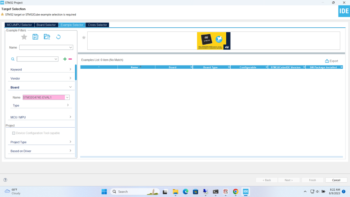Open the Board Name dropdown arrow
Image resolution: width=350 pixels, height=197 pixels.
(x=67, y=97)
